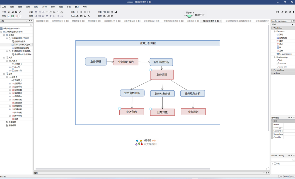Click the 业务调研 activity node
295x179 pixels.
96,62
